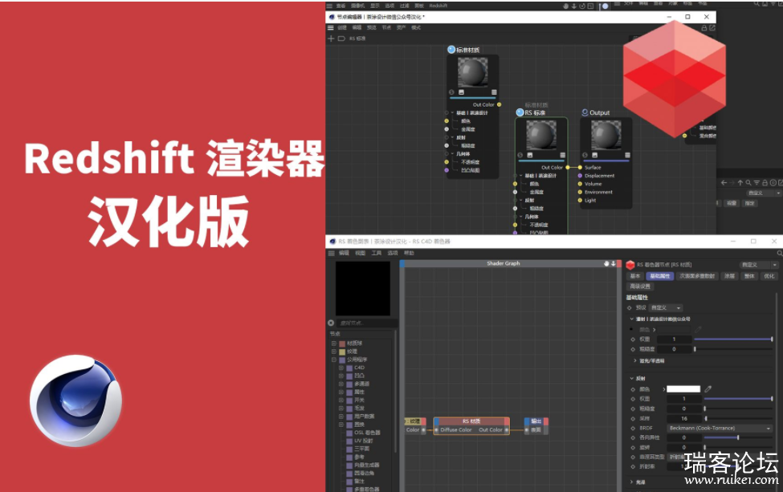Screen dimensions: 783x492
Task: Click Out Color port of 标准材质 node
Action: pos(499,105)
